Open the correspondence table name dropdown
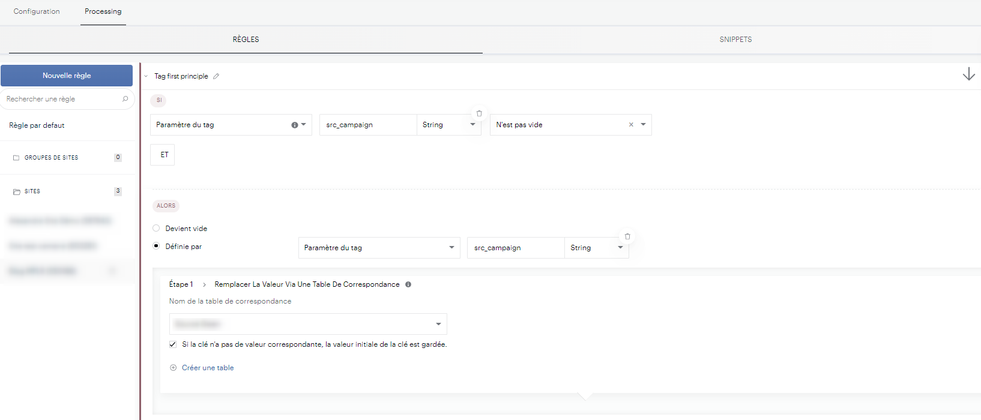This screenshot has height=420, width=981. click(x=438, y=324)
